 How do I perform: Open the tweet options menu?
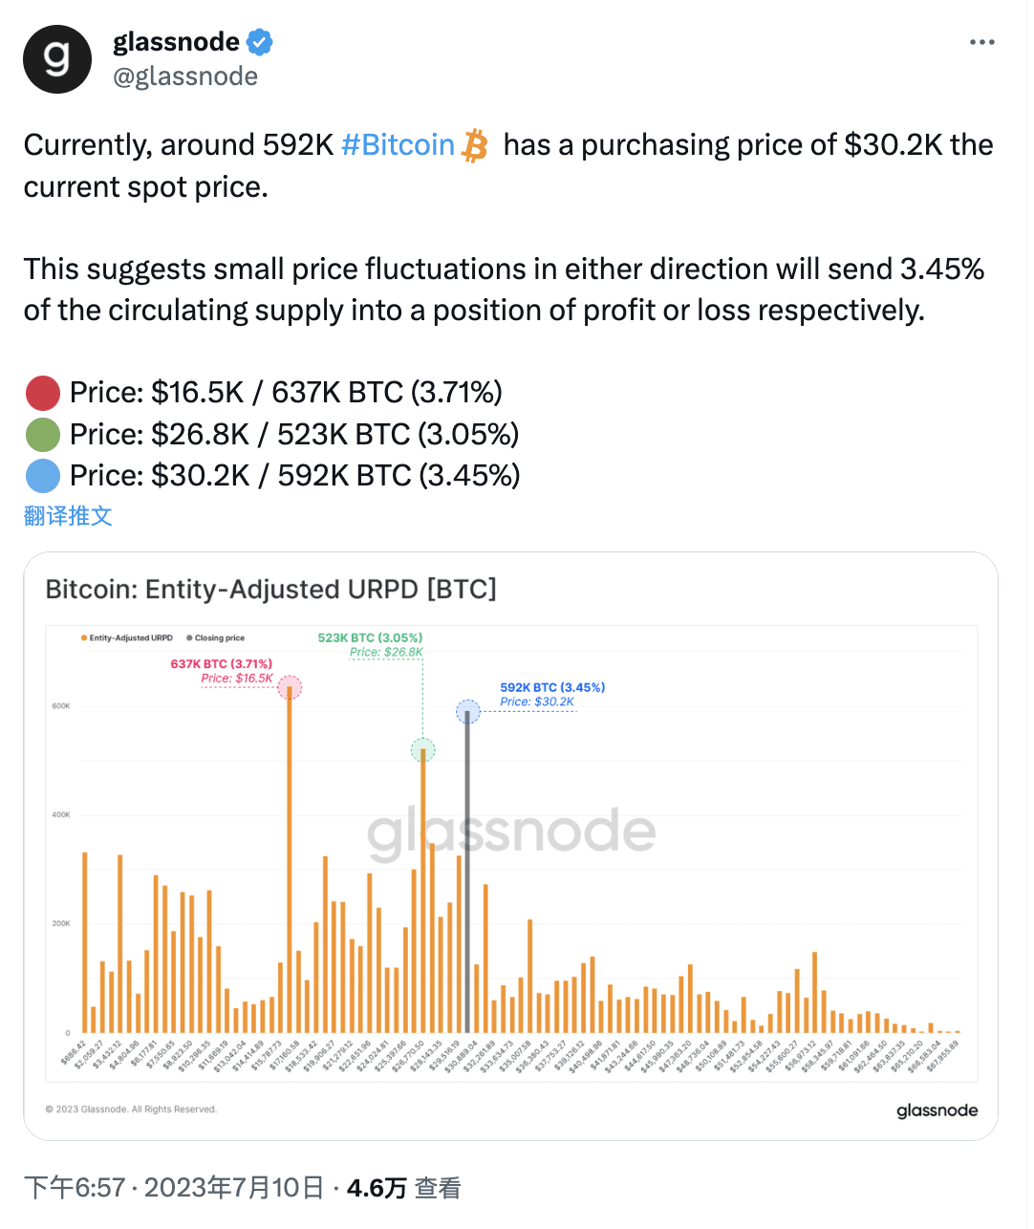pyautogui.click(x=982, y=41)
